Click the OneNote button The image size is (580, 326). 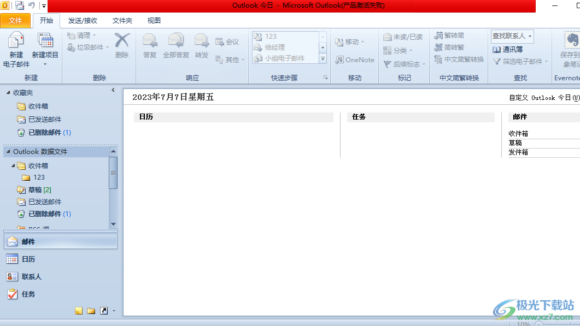pos(355,60)
